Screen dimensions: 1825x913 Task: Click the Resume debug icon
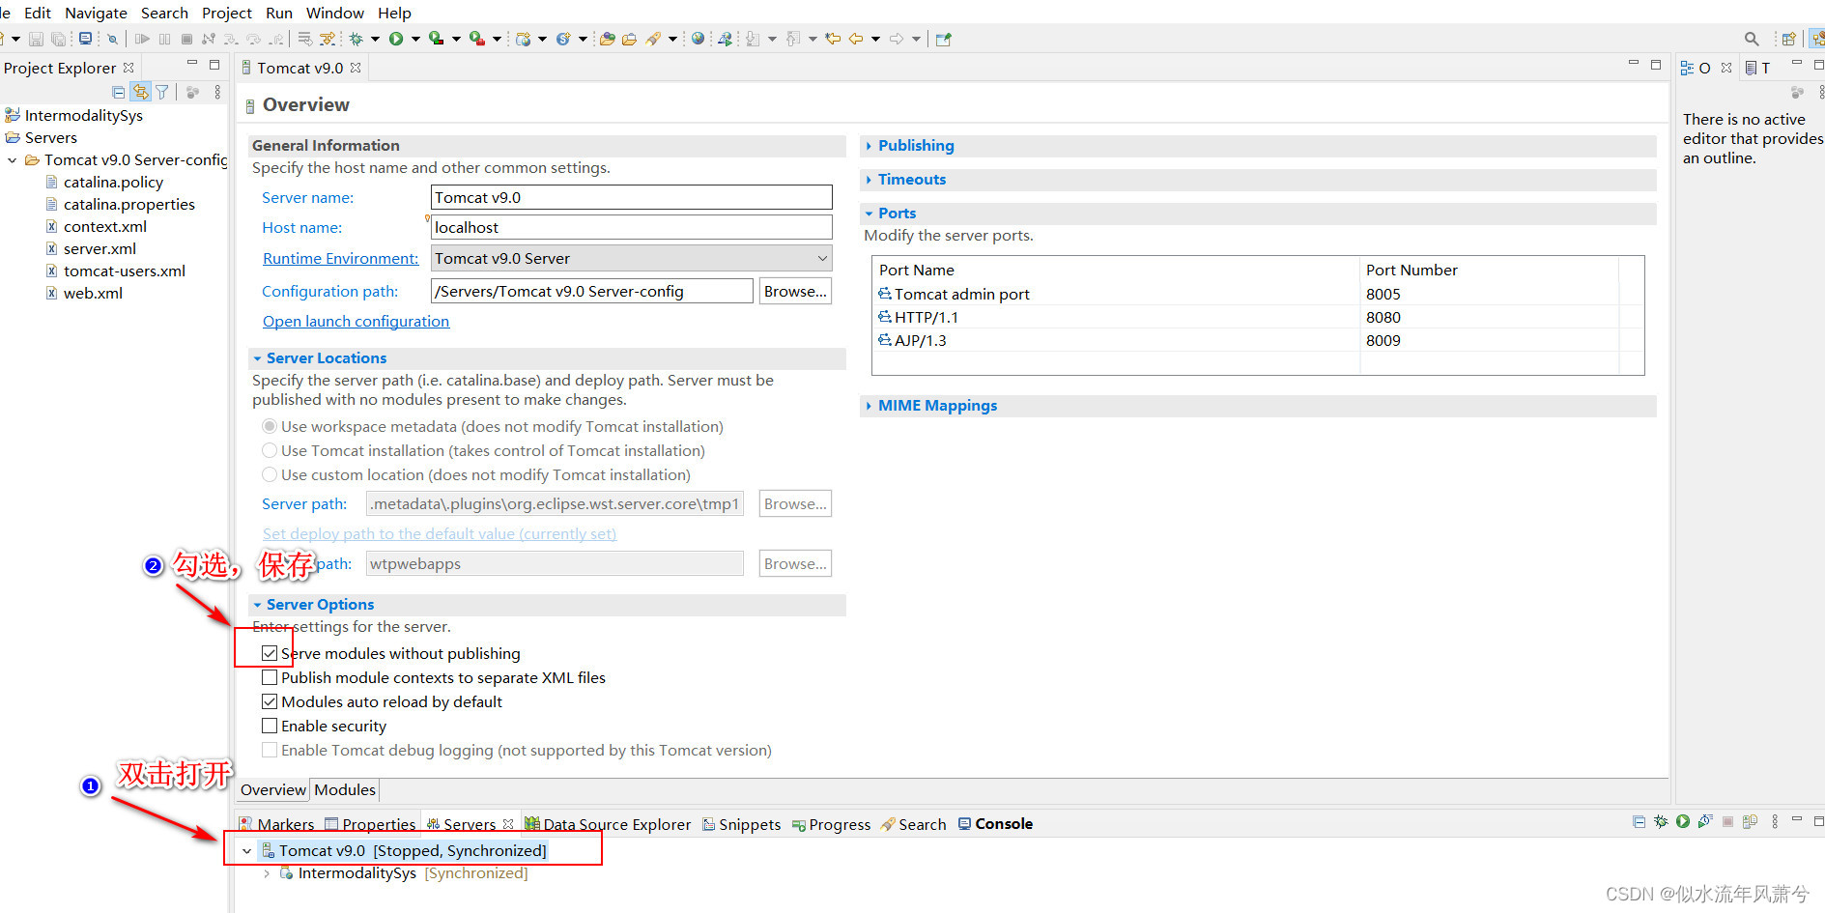coord(142,39)
